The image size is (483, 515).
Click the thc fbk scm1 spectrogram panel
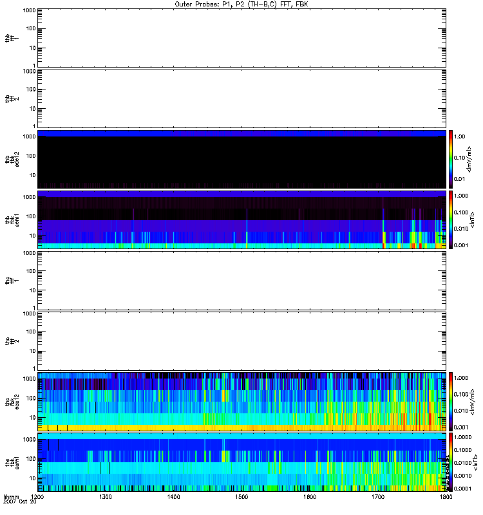point(241,461)
